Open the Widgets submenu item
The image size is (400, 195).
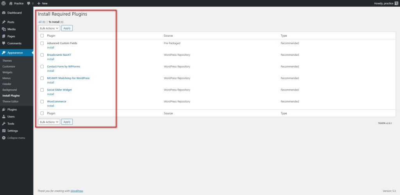click(x=7, y=72)
